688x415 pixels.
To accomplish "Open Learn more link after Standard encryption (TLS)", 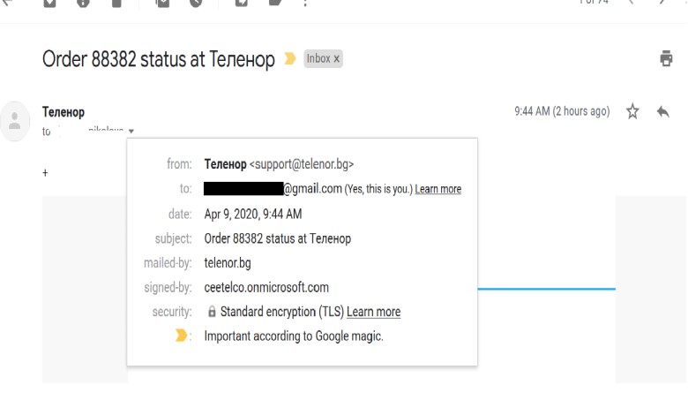I will point(373,312).
